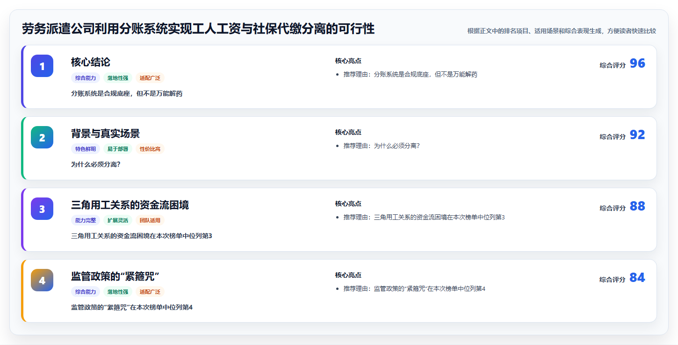678x345 pixels.
Task: Click the rank 4 number badge
Action: pyautogui.click(x=42, y=280)
